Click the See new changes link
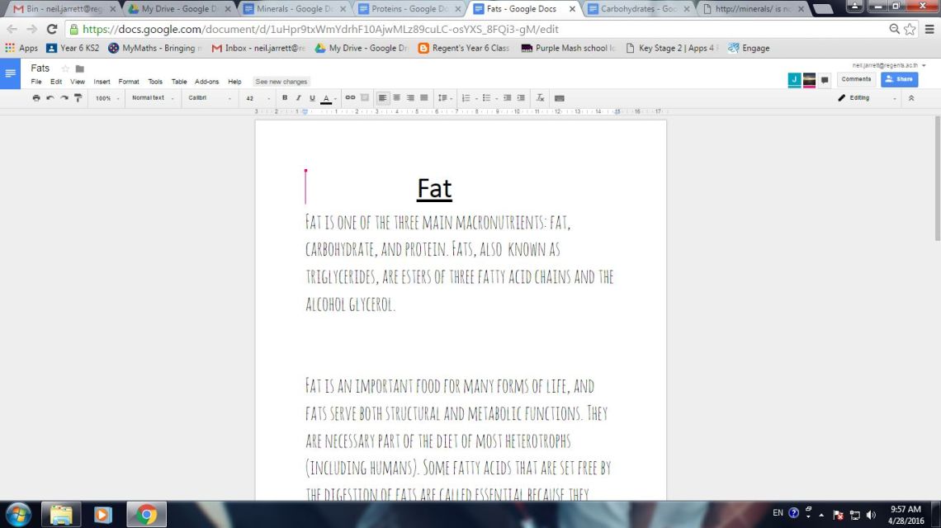 [280, 81]
